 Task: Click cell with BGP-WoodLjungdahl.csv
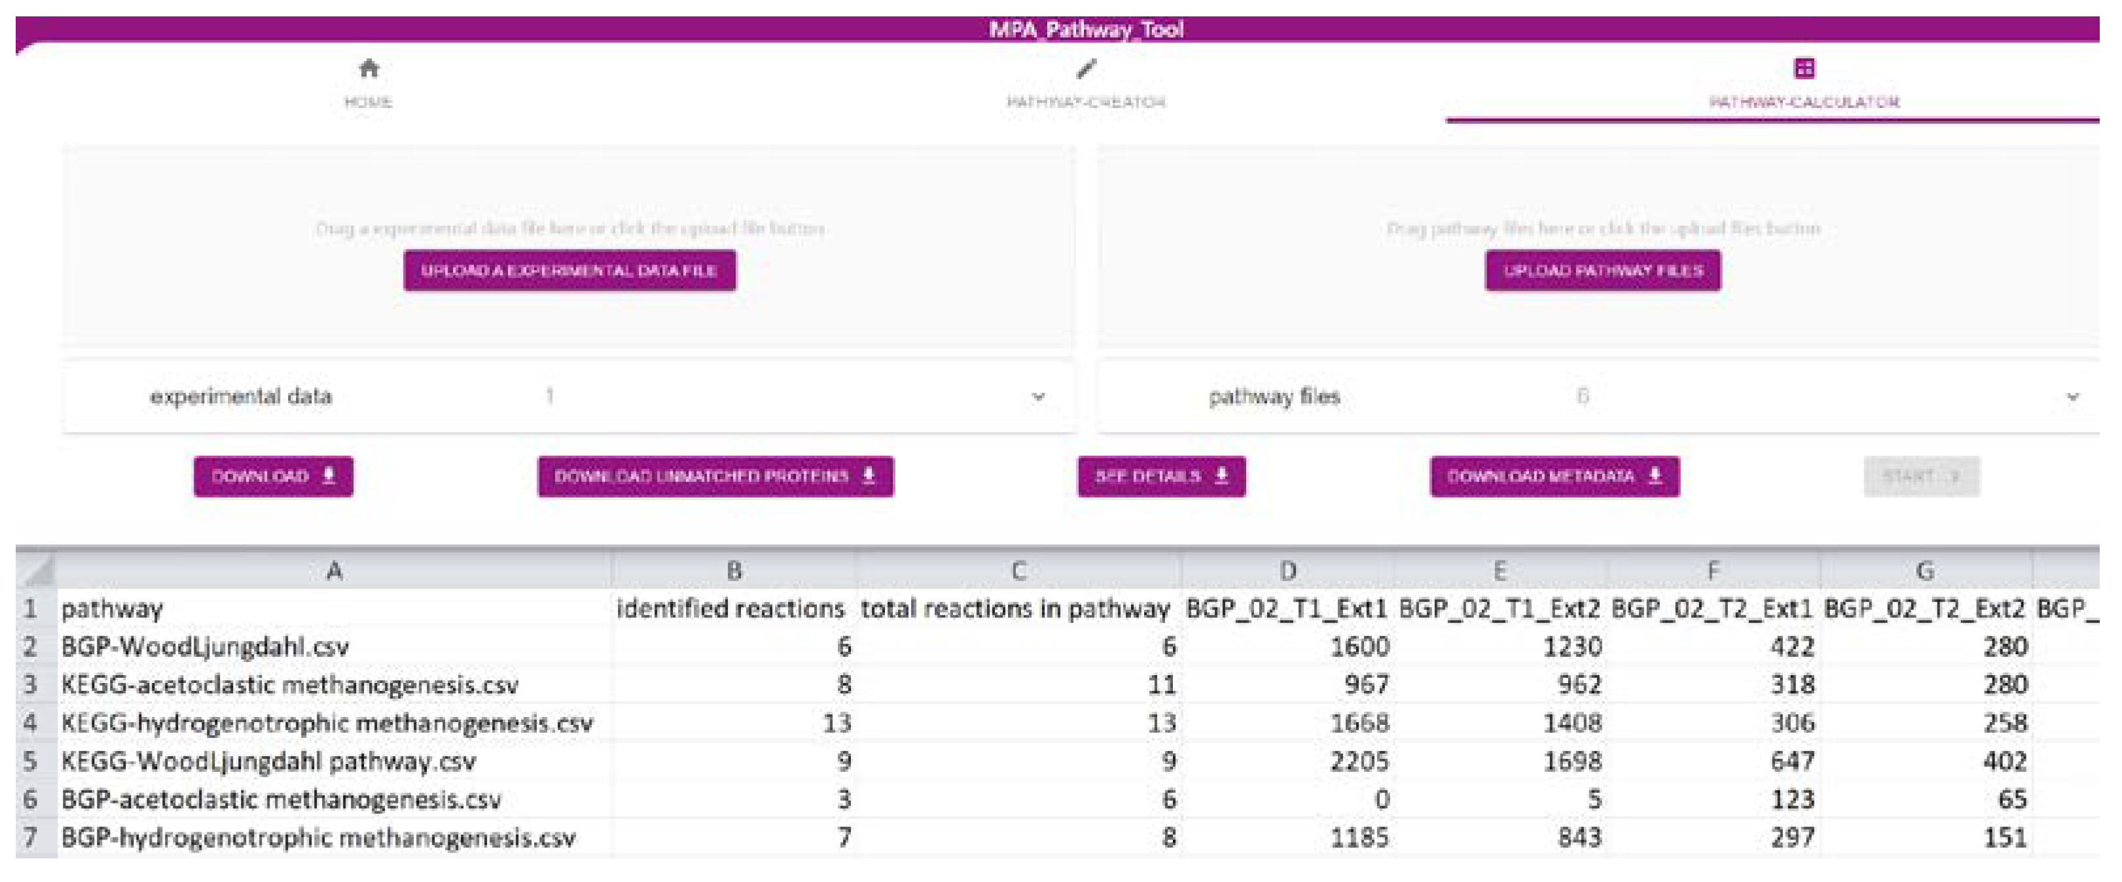pos(205,646)
